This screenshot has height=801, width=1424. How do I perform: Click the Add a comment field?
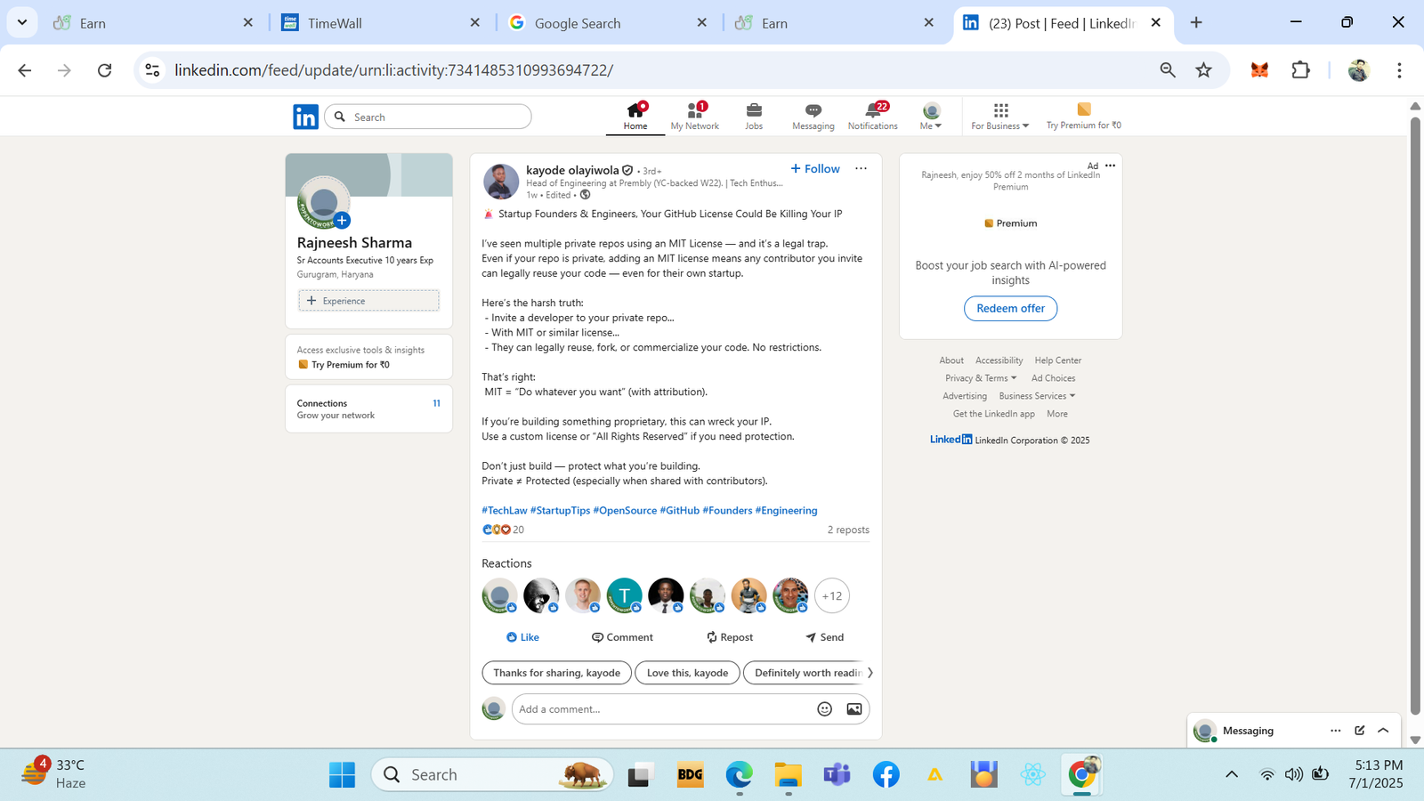tap(663, 709)
